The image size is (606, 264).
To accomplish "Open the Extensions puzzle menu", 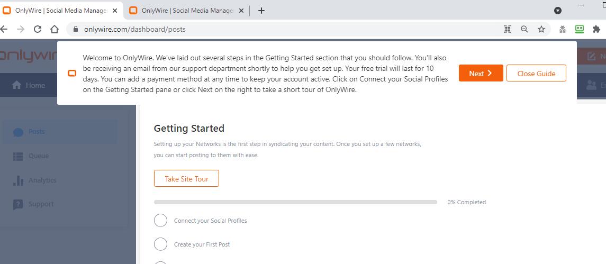I will [x=596, y=29].
